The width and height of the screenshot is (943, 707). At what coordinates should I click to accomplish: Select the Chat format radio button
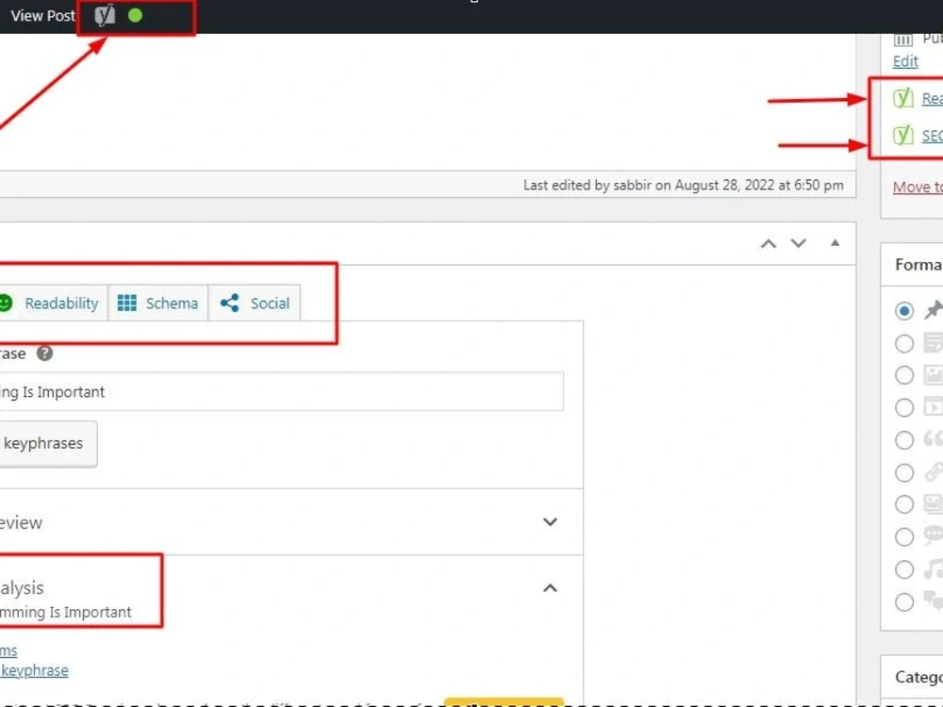(904, 601)
